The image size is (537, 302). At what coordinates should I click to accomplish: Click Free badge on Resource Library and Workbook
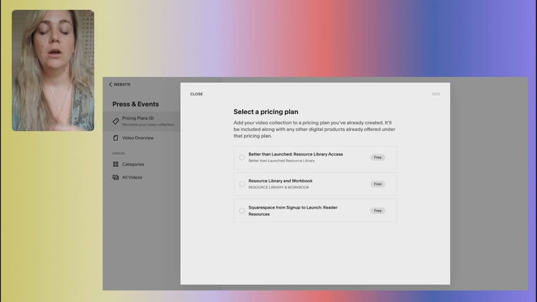coord(377,184)
